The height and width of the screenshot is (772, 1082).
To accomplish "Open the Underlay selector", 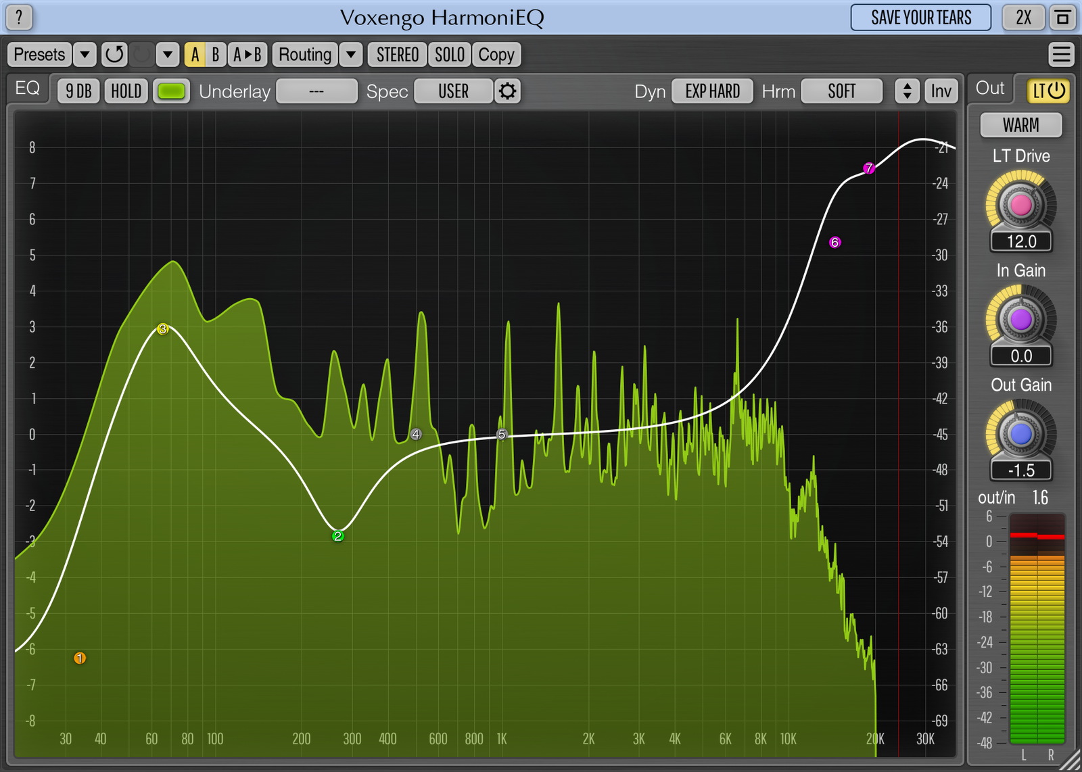I will point(316,91).
